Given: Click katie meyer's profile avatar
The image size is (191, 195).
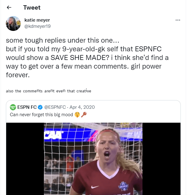Looking at the screenshot, I should [x=13, y=23].
